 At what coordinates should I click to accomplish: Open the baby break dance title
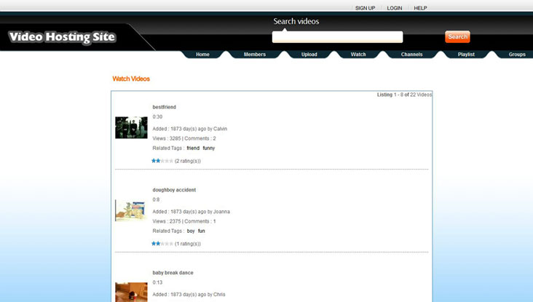pyautogui.click(x=173, y=273)
